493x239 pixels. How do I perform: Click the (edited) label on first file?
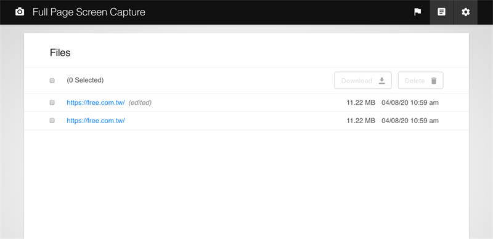(140, 102)
